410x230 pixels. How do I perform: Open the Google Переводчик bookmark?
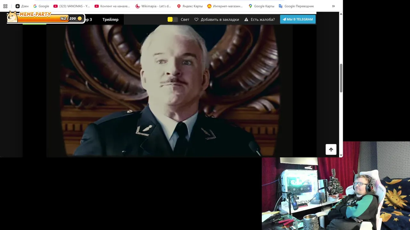pos(296,6)
